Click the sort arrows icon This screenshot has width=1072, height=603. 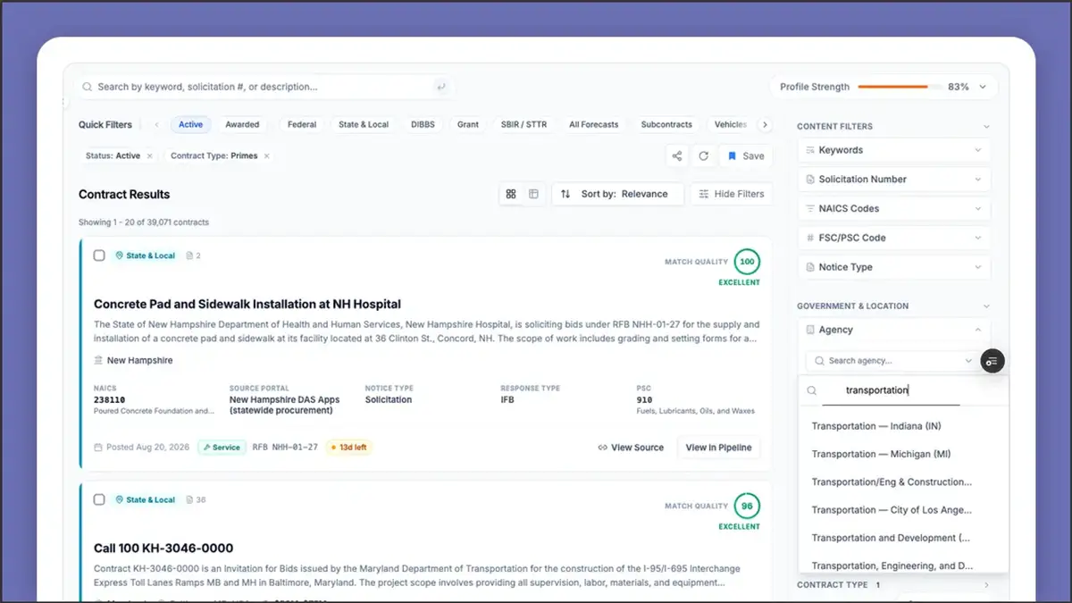tap(565, 194)
